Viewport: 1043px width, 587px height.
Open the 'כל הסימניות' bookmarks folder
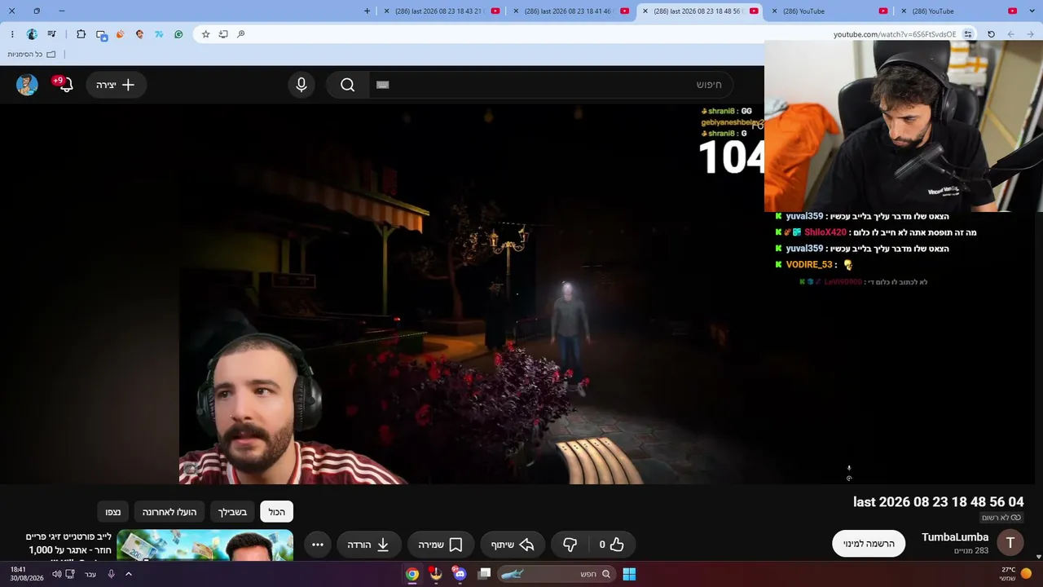coord(32,55)
